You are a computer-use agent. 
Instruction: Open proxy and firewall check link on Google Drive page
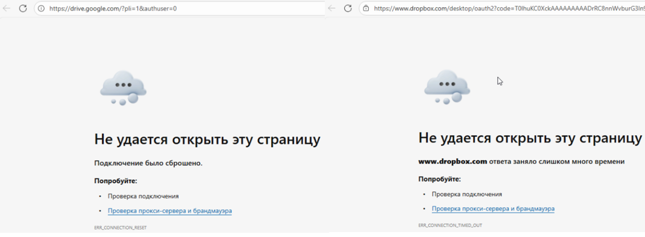170,211
